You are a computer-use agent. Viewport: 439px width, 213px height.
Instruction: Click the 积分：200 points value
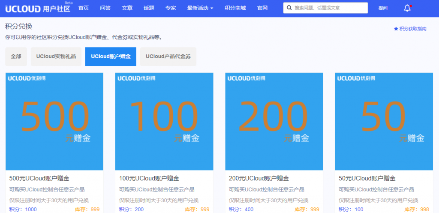[131, 210]
